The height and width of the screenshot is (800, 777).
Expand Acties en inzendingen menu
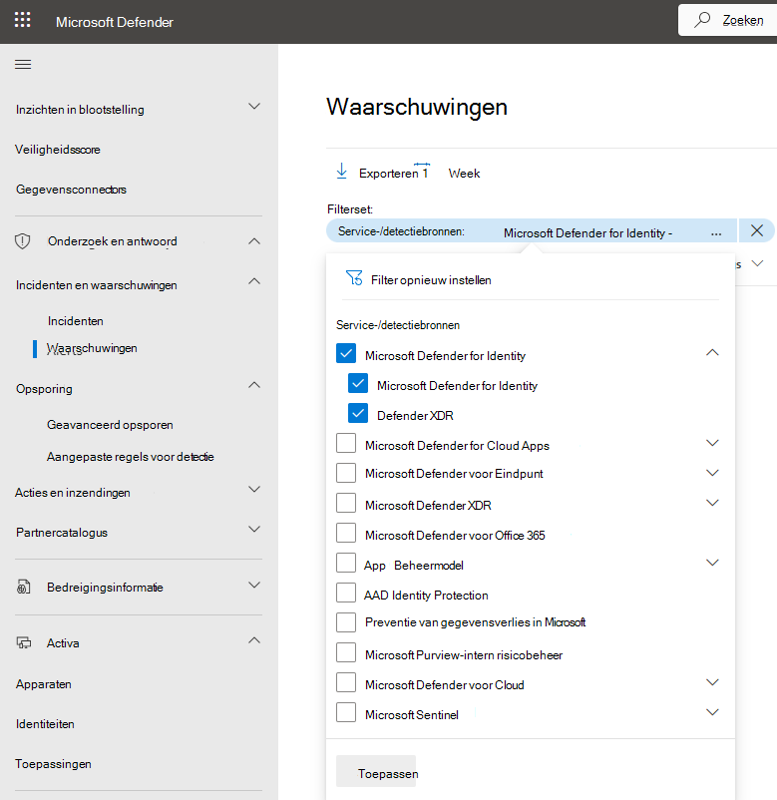[254, 490]
